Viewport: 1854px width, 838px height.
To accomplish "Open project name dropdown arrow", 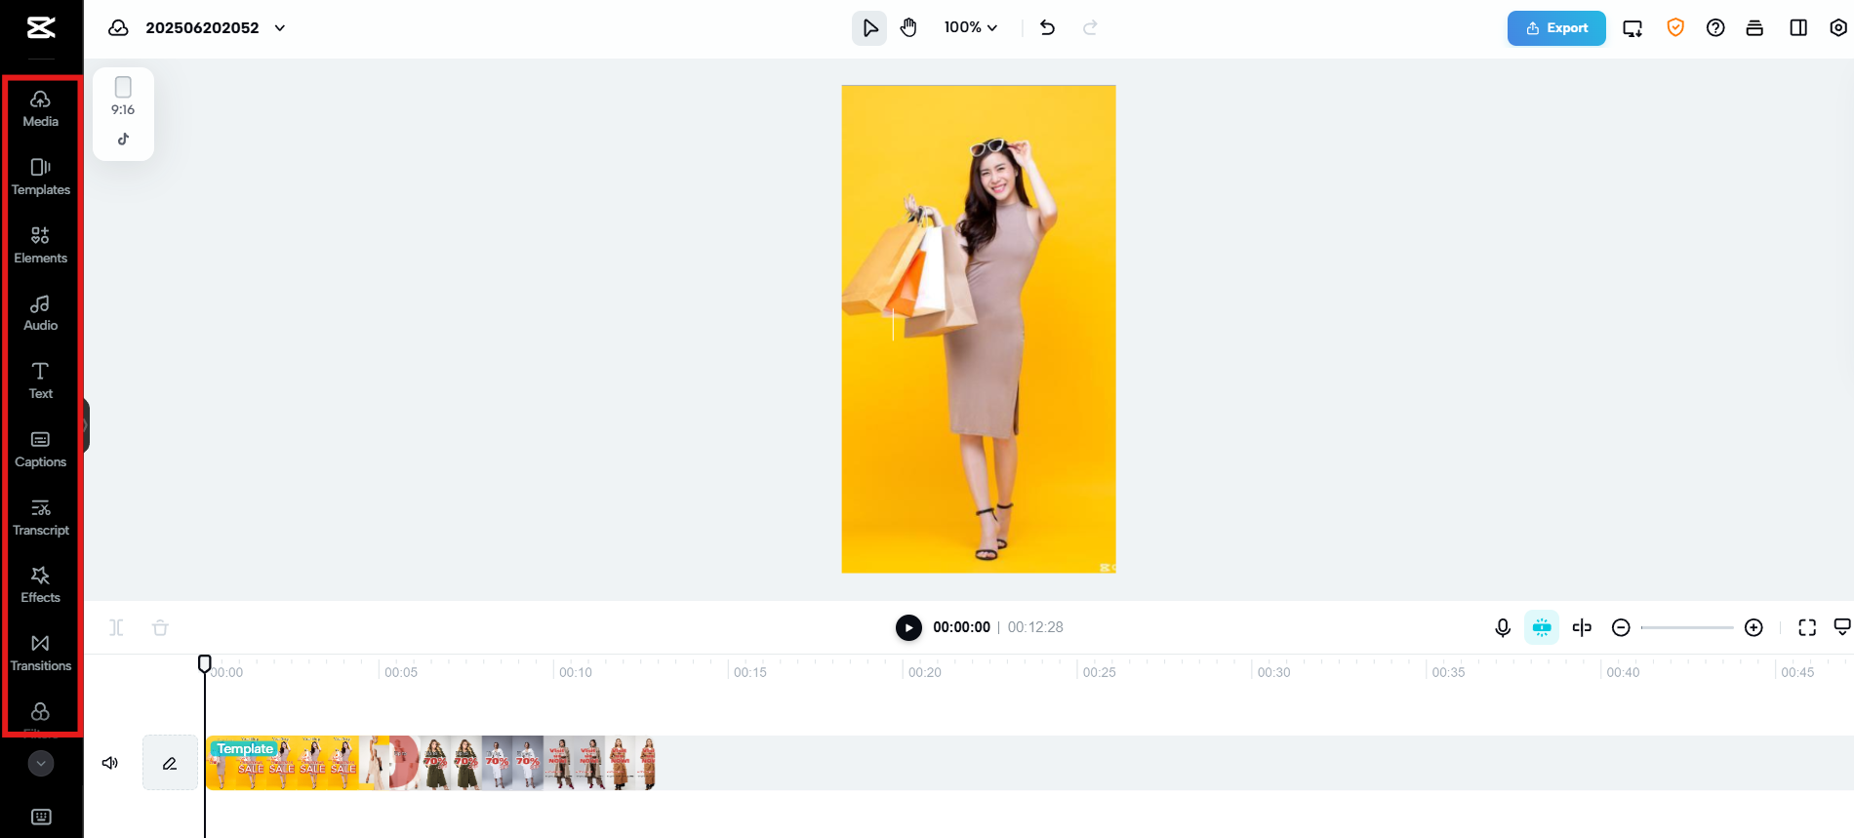I will 280,27.
